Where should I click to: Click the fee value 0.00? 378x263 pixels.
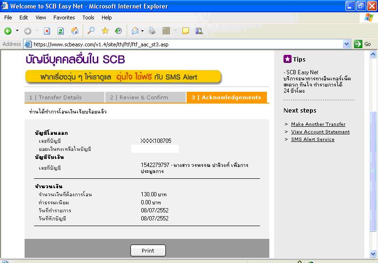tap(146, 202)
